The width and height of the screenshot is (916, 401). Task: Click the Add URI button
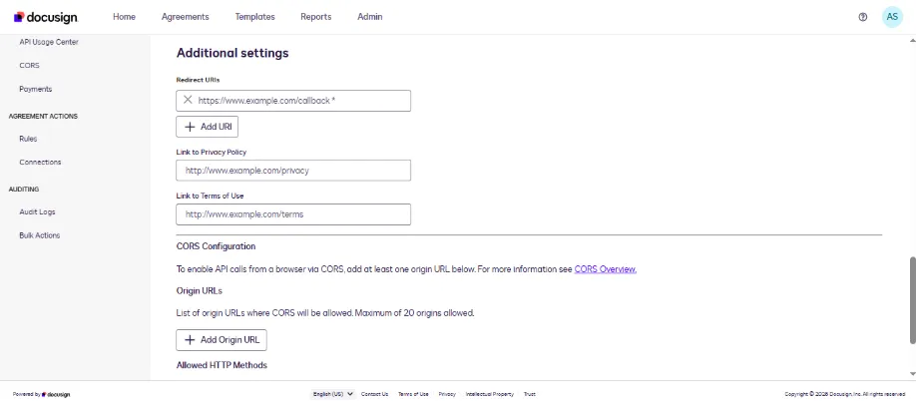(207, 127)
